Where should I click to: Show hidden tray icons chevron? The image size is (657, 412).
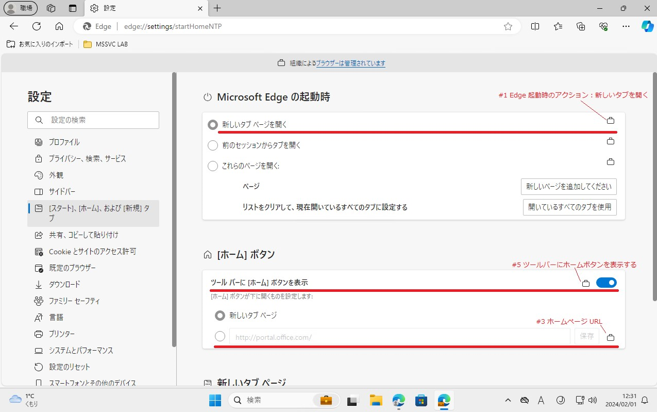(508, 400)
